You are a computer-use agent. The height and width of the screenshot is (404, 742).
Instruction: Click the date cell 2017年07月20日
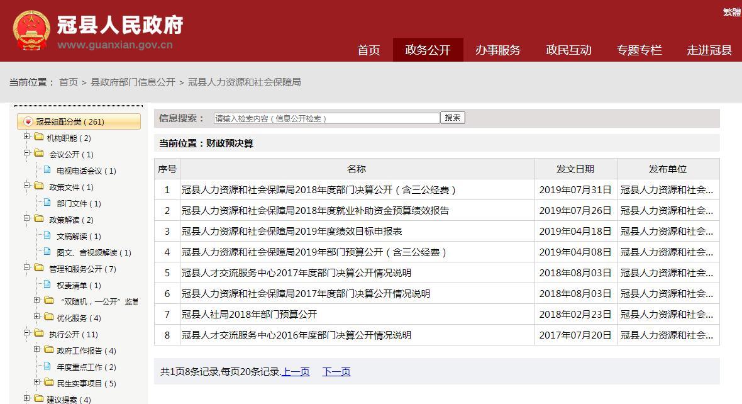[x=575, y=335]
